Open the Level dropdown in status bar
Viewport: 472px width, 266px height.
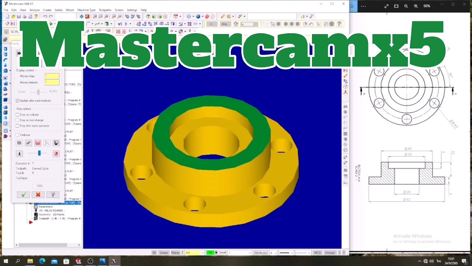(250, 253)
